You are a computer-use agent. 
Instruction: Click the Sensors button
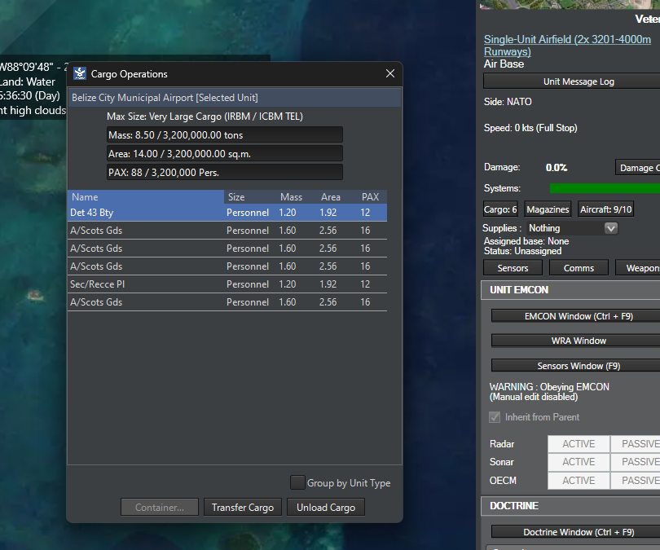click(513, 267)
